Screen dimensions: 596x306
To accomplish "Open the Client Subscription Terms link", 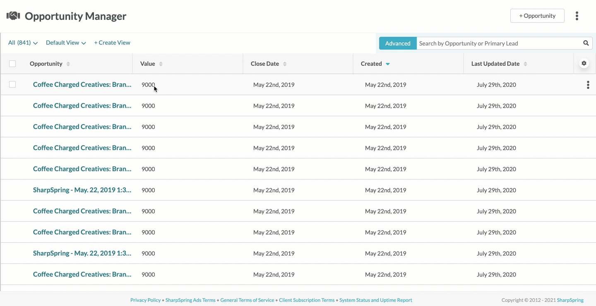I will [307, 300].
